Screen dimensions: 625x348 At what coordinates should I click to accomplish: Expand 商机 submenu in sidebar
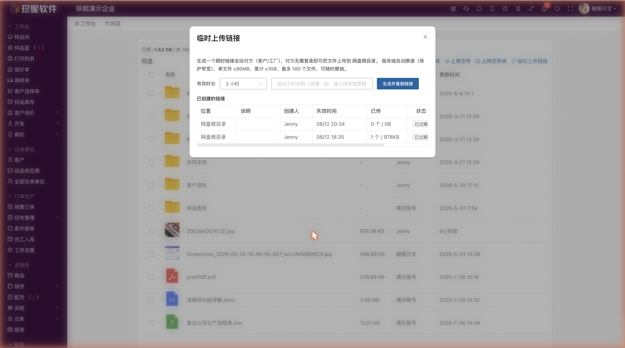[57, 134]
